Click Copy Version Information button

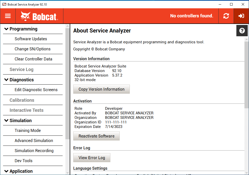coord(102,89)
